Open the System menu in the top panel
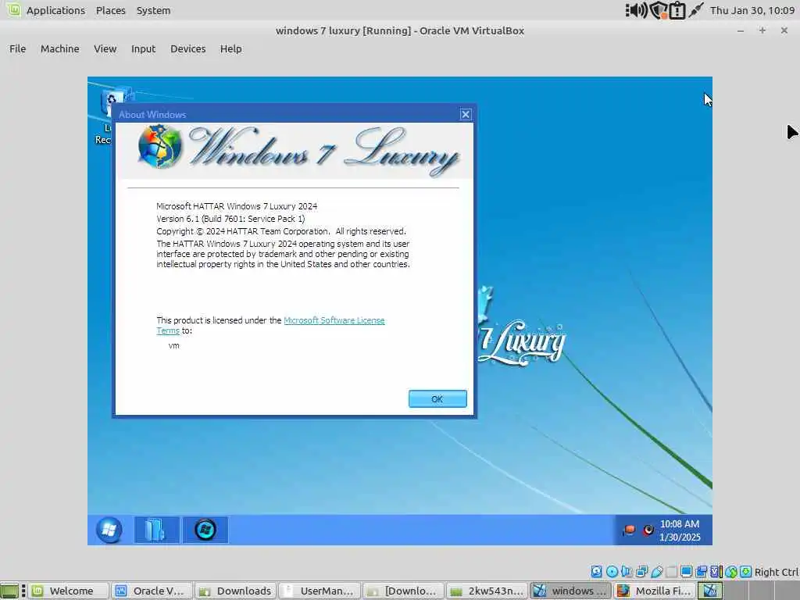 point(154,10)
